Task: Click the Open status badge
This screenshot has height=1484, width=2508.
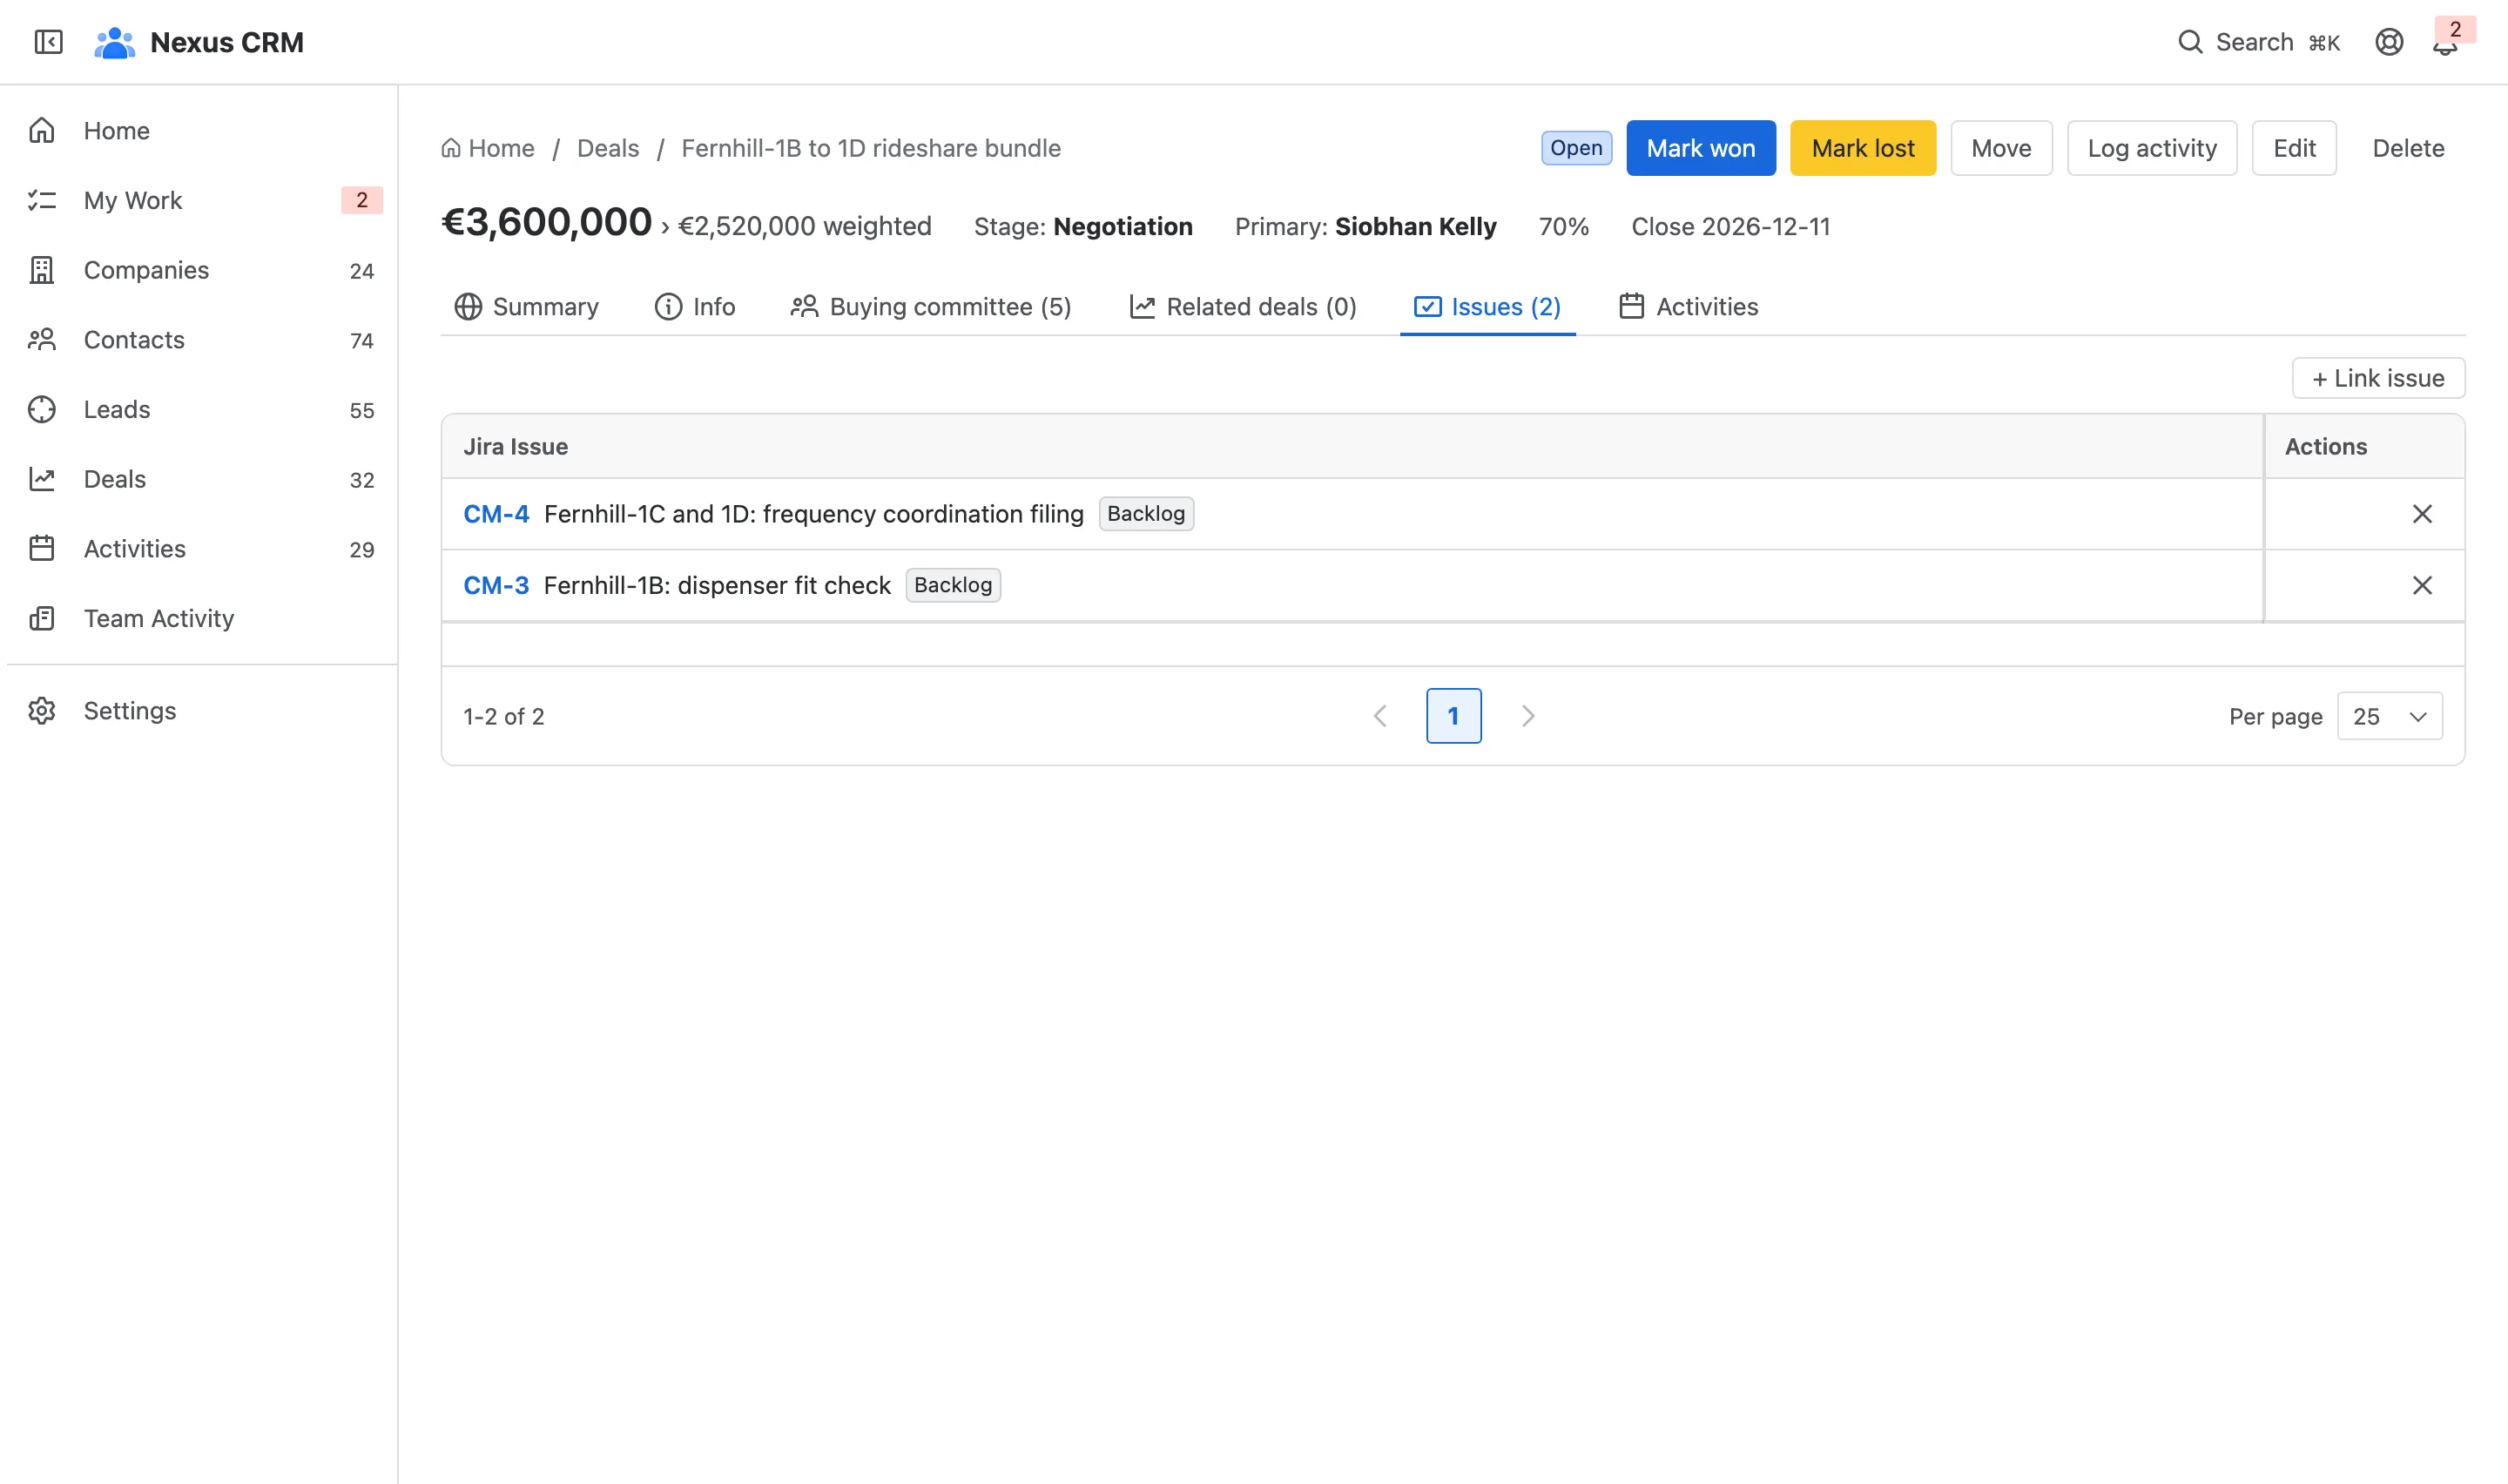Action: click(1575, 148)
